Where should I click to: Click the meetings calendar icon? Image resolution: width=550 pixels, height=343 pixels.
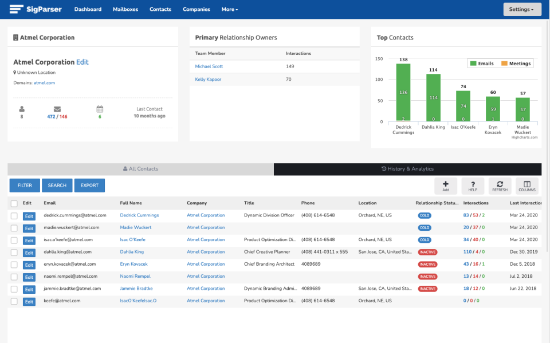(x=100, y=109)
